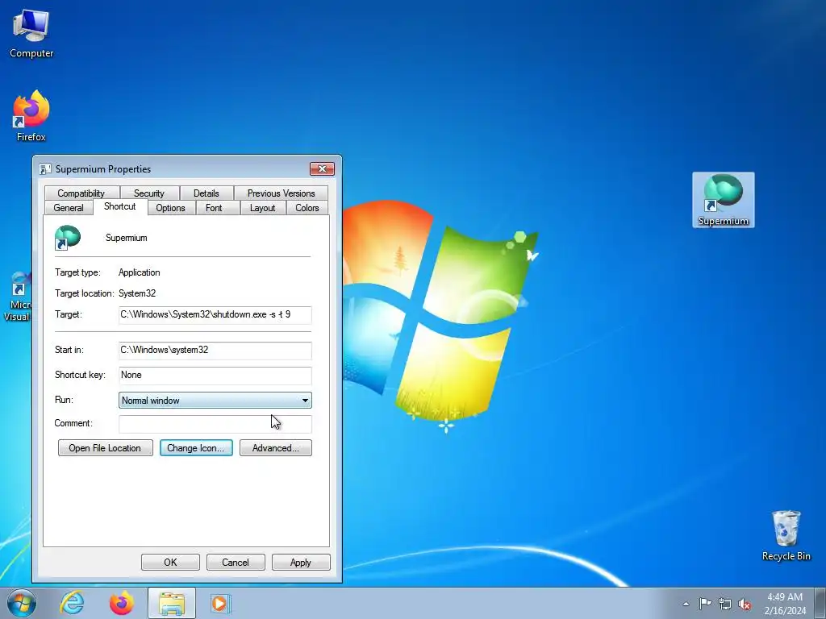Select the Firefox desktop shortcut

click(x=31, y=116)
